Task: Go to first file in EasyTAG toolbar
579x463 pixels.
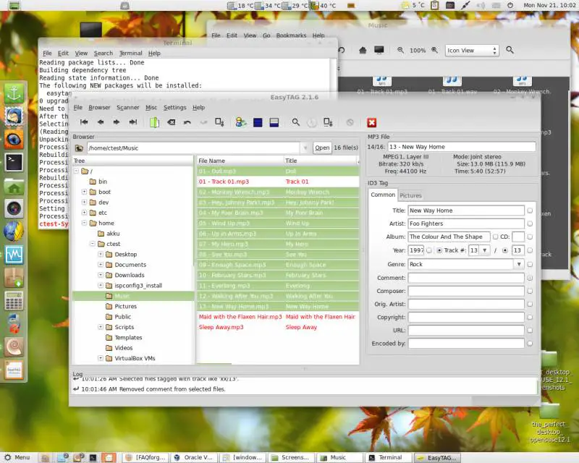Action: pos(84,122)
